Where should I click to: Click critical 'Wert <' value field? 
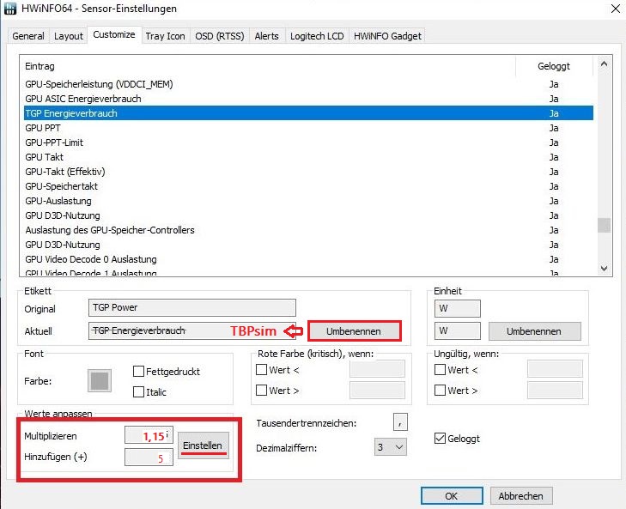coord(377,369)
